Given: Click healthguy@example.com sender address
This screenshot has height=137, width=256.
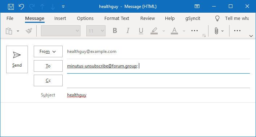Looking at the screenshot, I should pos(92,51).
